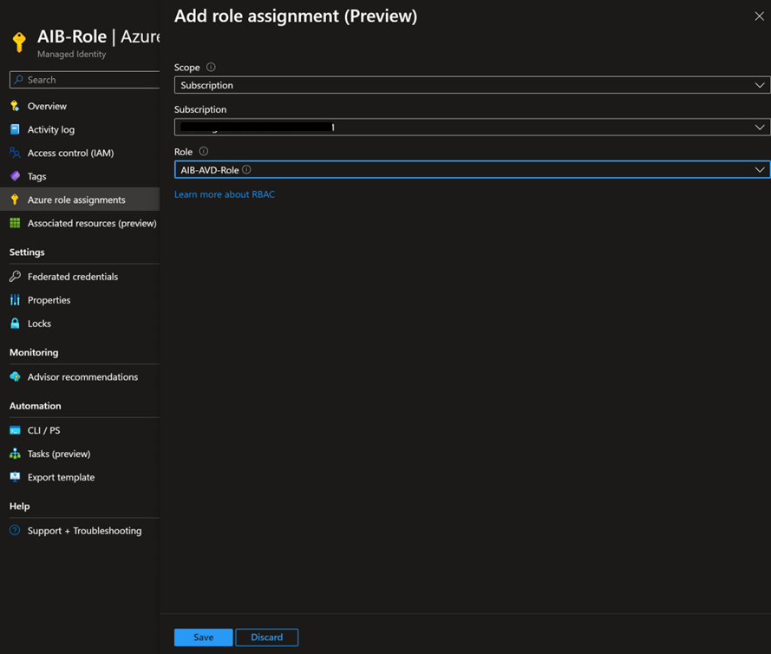The width and height of the screenshot is (771, 654).
Task: Click the Add role assignment (Preview) heading
Action: (x=296, y=16)
